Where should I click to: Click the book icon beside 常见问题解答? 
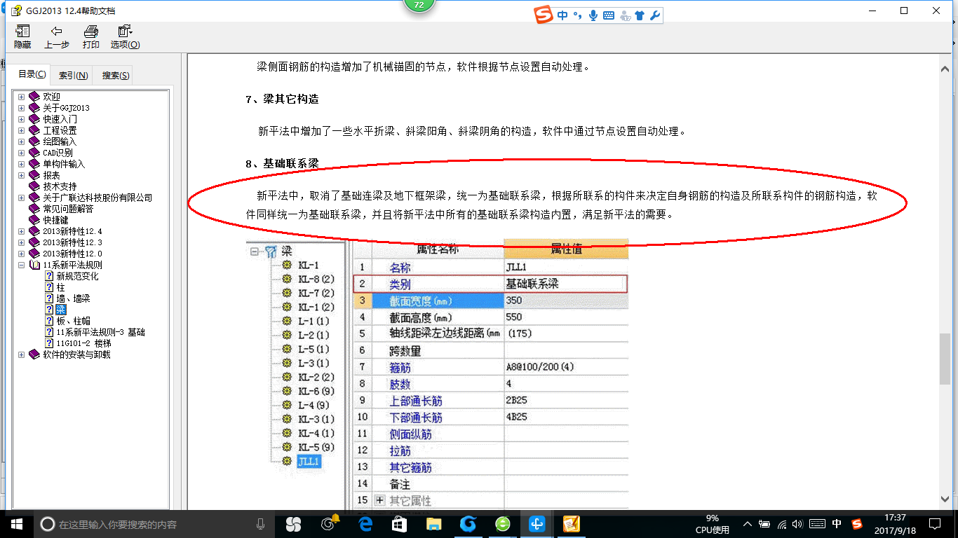point(34,209)
